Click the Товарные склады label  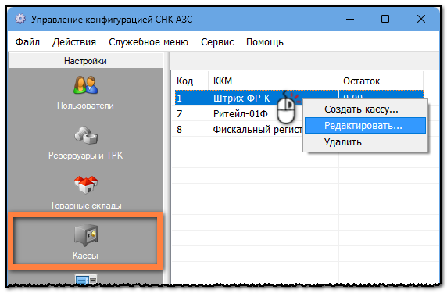point(86,206)
